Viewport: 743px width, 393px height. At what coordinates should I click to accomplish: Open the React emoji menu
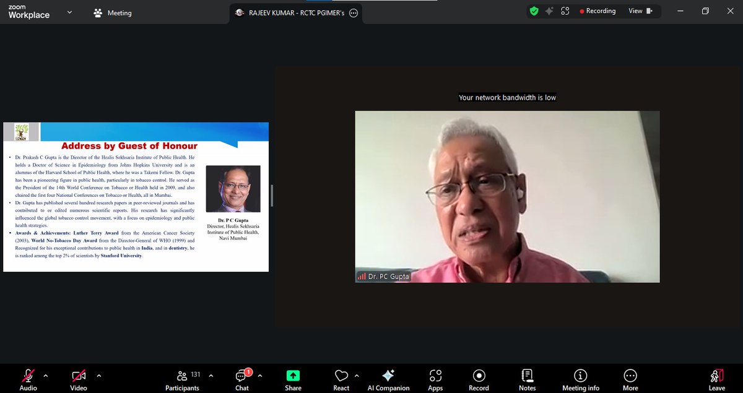tap(341, 379)
